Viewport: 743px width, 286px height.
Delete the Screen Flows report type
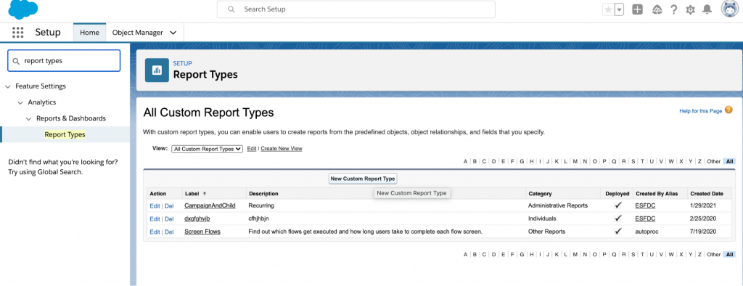tap(169, 232)
